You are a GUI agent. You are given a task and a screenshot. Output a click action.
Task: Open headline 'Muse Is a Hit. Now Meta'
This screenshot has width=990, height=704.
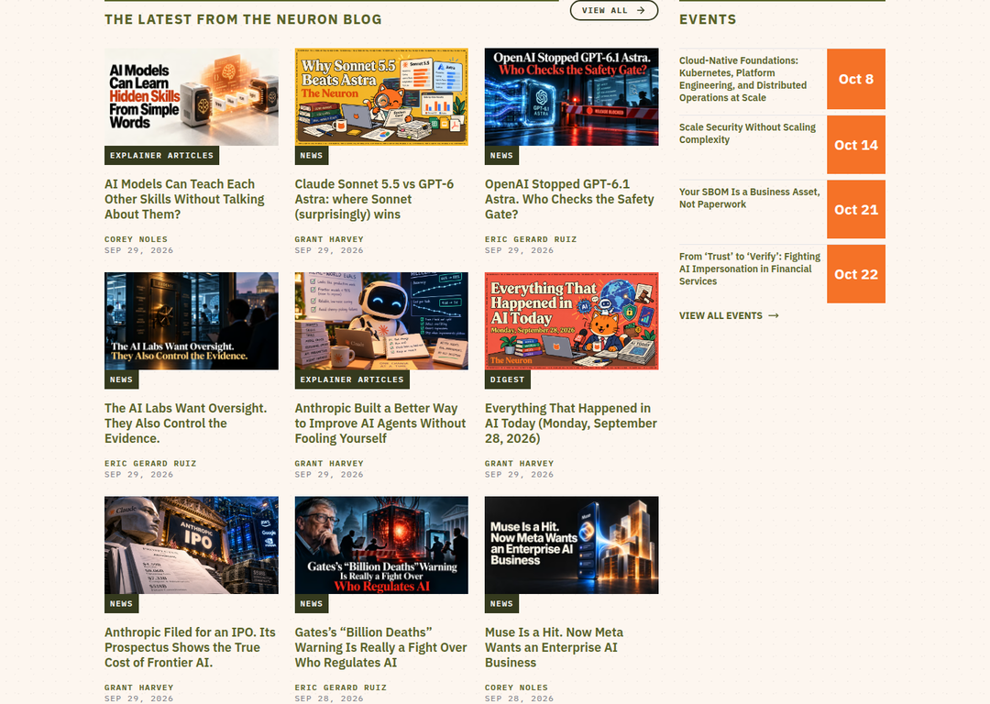point(554,647)
